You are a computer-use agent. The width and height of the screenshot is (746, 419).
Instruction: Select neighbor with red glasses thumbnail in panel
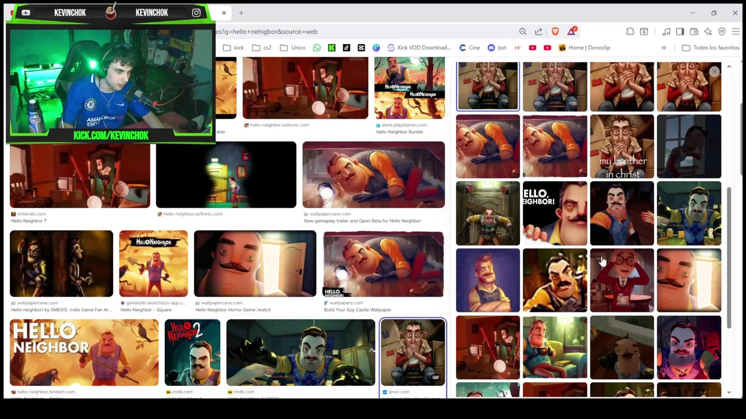622,280
